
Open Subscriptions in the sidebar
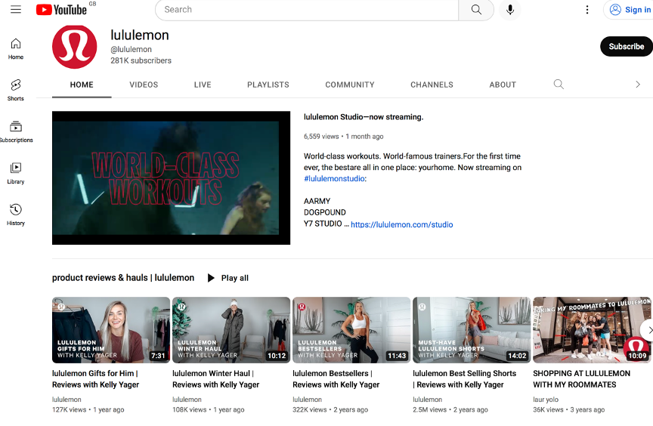16,132
